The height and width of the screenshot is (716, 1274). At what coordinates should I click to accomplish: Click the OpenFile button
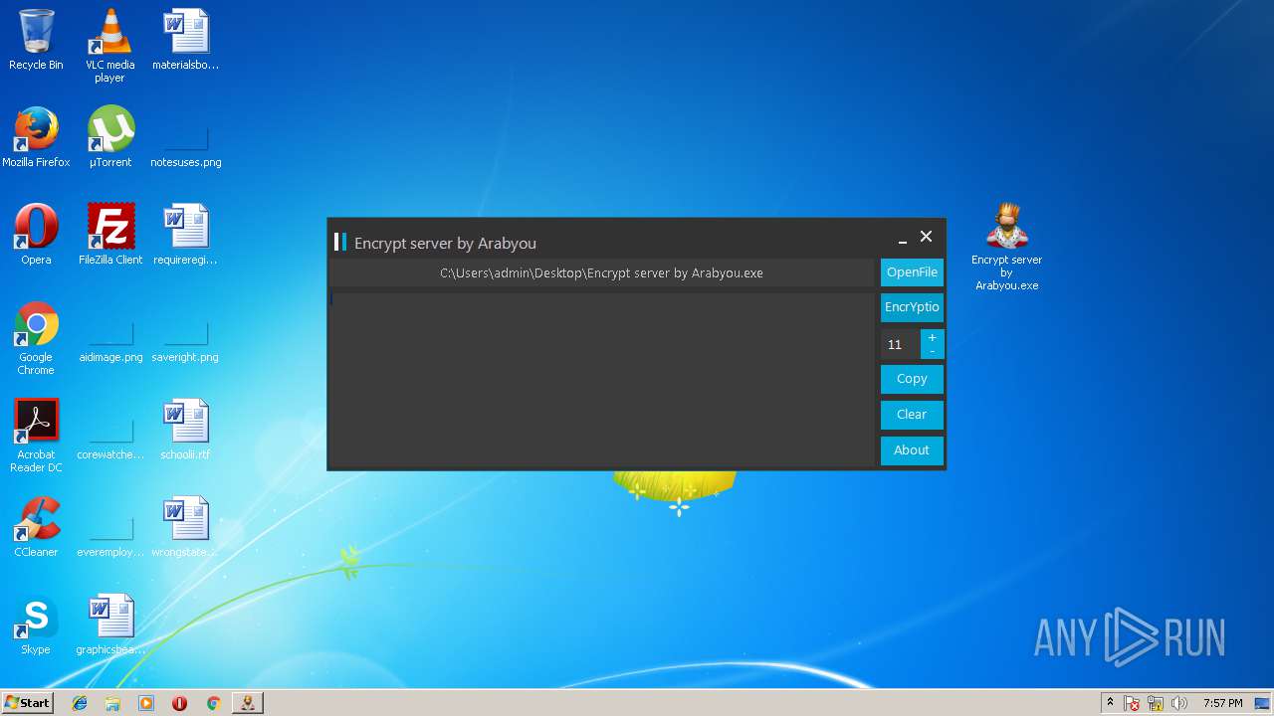912,272
